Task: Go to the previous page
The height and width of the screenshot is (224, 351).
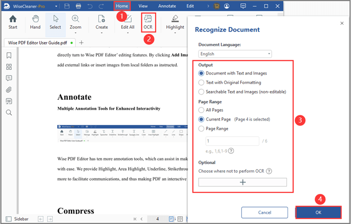Action: [141, 219]
